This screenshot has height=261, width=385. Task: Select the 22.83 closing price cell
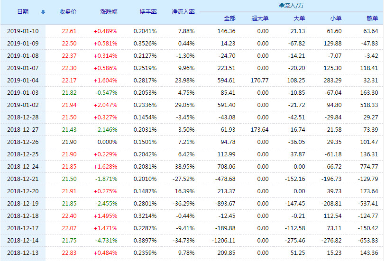69,253
